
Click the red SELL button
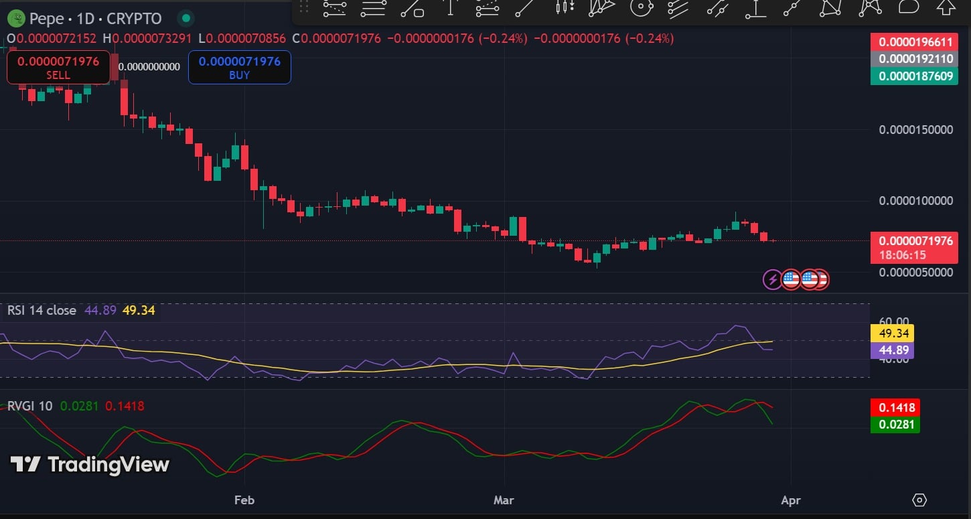pos(58,68)
